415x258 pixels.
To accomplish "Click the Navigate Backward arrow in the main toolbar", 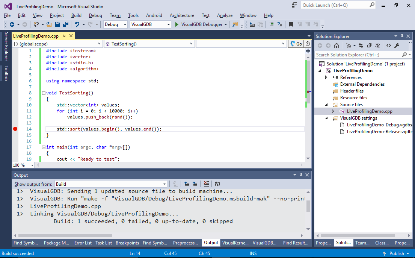I will [12, 24].
